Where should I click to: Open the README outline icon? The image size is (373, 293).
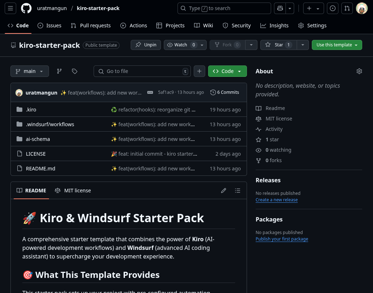[x=238, y=191]
